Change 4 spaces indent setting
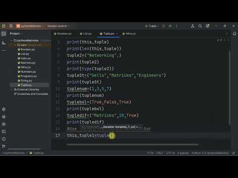This screenshot has height=178, width=238. pyautogui.click(x=183, y=153)
